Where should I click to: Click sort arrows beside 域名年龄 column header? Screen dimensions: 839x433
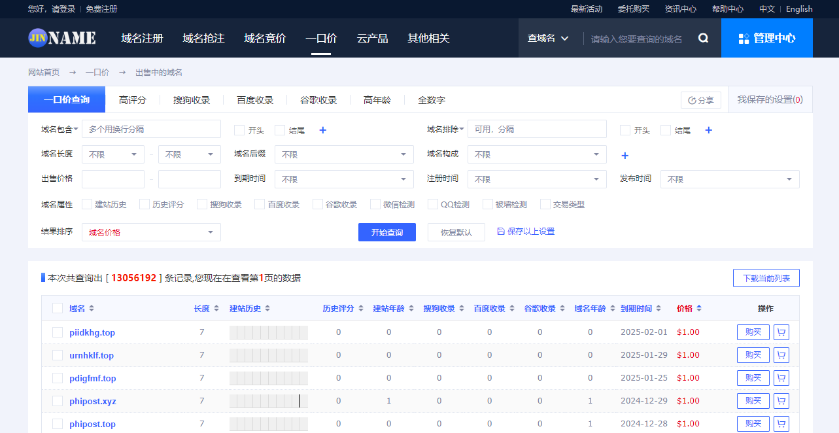(612, 309)
